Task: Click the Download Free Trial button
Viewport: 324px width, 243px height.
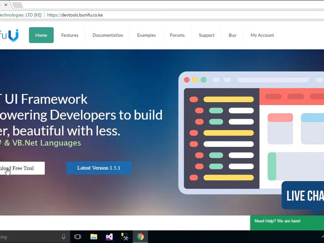Action: pos(22,168)
